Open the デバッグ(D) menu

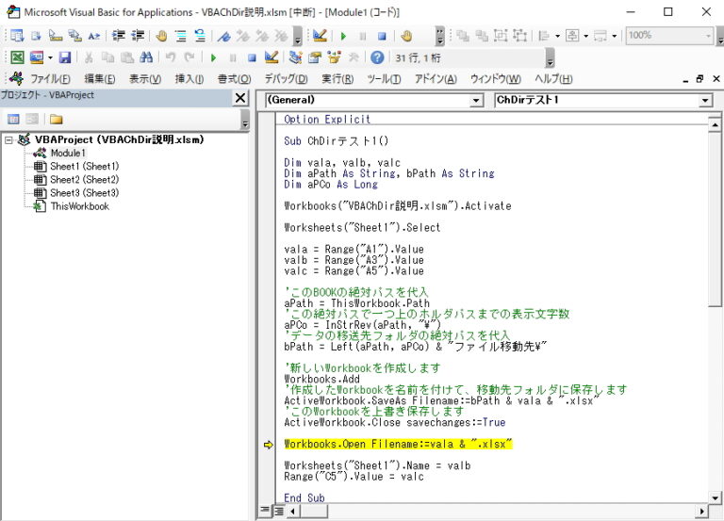pos(286,79)
